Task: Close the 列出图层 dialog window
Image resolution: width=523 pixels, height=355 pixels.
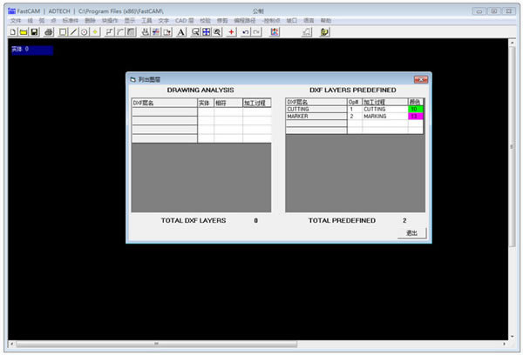Action: click(x=420, y=80)
